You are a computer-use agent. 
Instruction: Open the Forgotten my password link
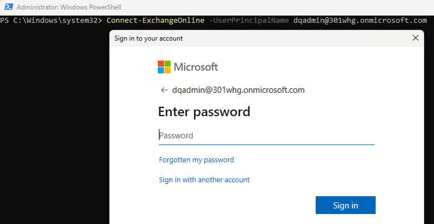tap(197, 160)
